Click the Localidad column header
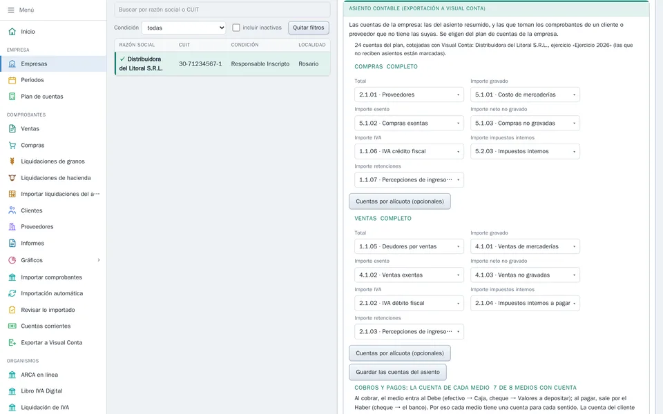663x414 pixels. (312, 45)
